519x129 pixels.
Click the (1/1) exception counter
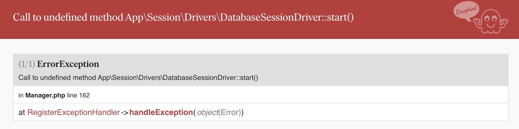[27, 64]
